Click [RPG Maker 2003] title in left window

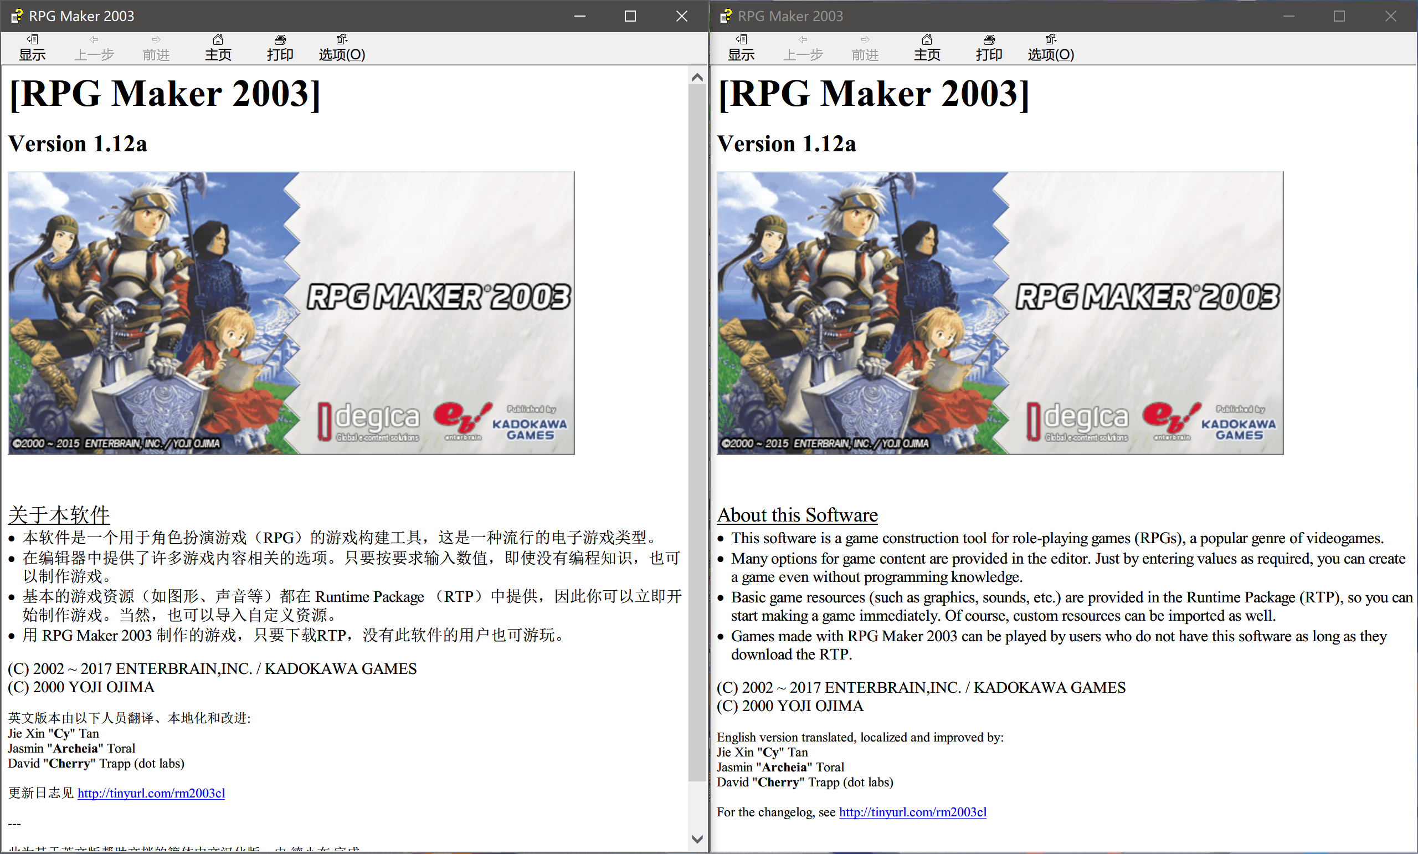pyautogui.click(x=165, y=94)
